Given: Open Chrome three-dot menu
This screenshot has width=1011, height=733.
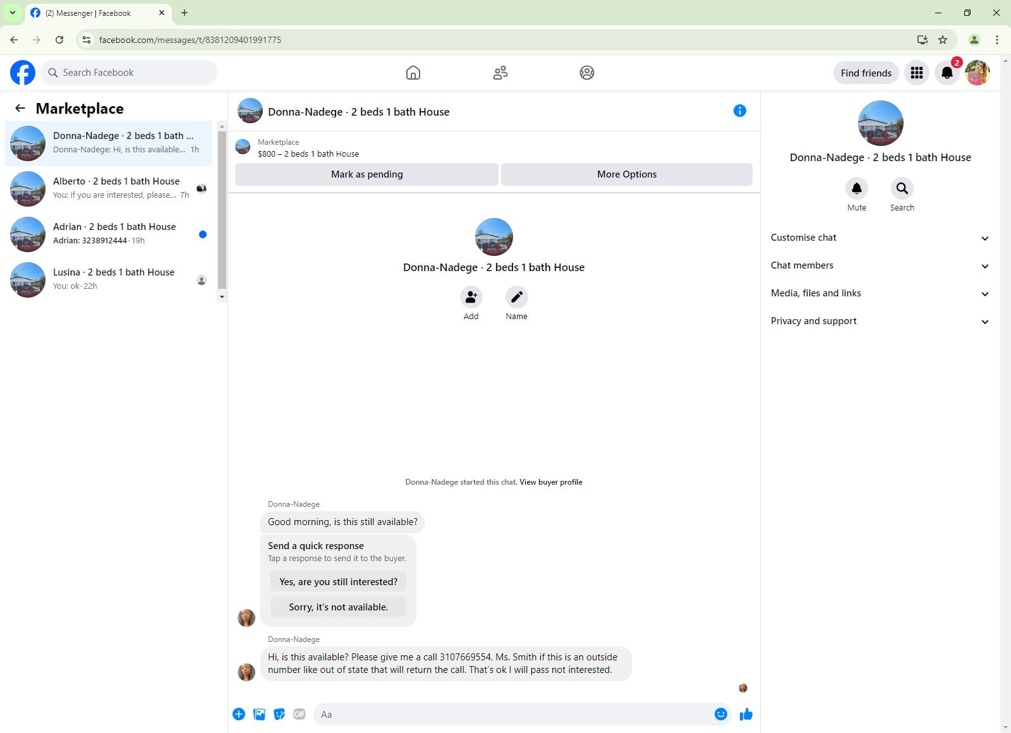Looking at the screenshot, I should (x=997, y=40).
